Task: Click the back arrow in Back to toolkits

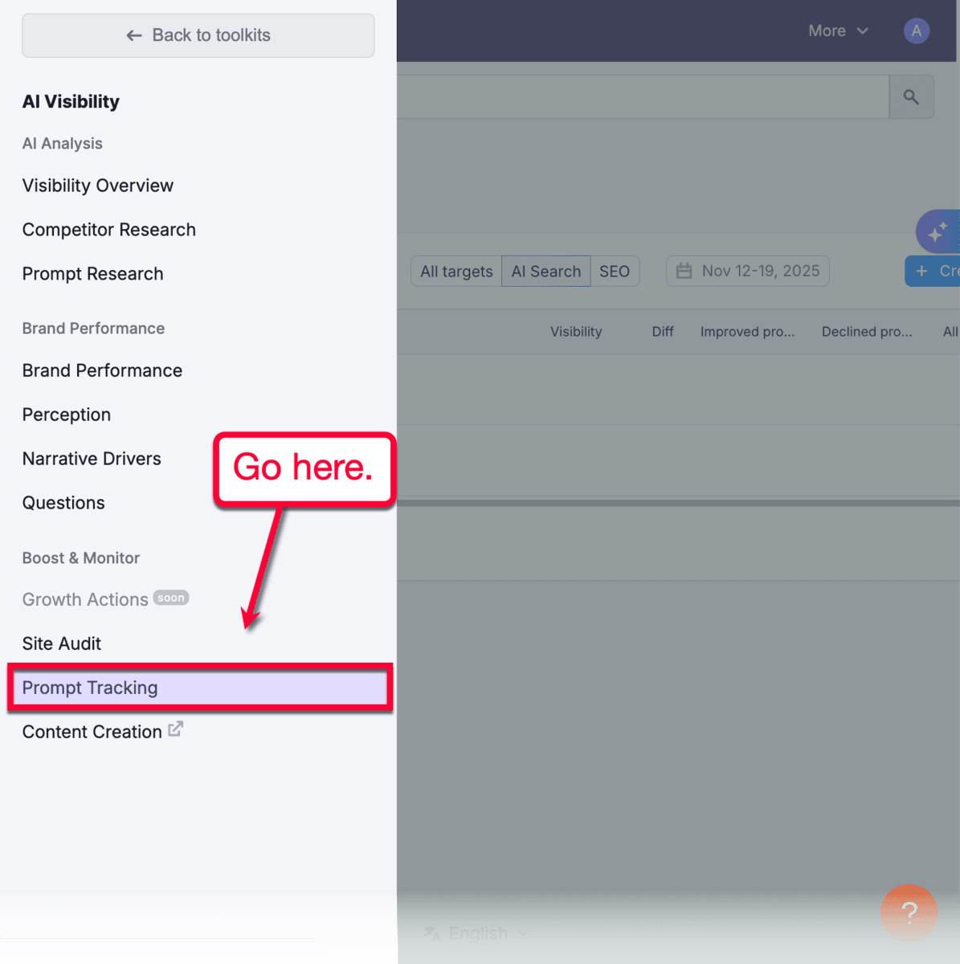Action: [134, 35]
